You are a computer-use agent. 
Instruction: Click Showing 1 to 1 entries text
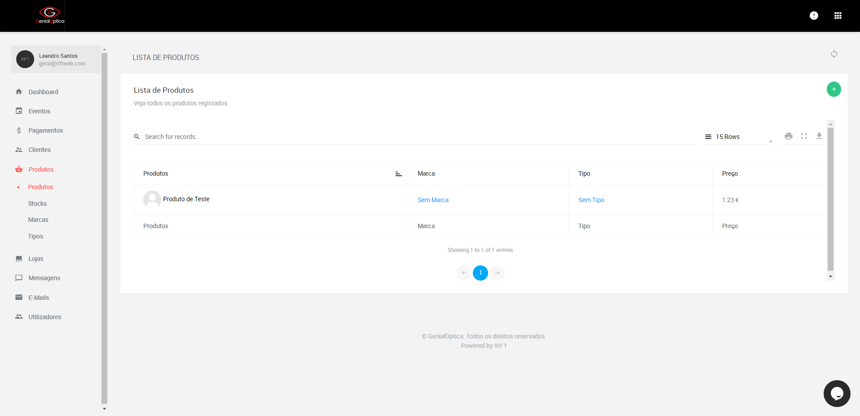click(x=480, y=250)
